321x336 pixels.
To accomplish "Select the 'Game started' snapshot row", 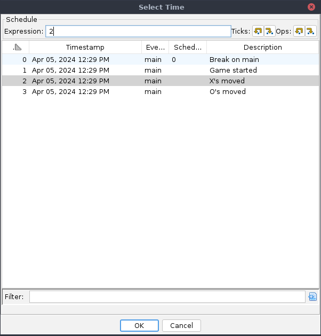I will (233, 71).
